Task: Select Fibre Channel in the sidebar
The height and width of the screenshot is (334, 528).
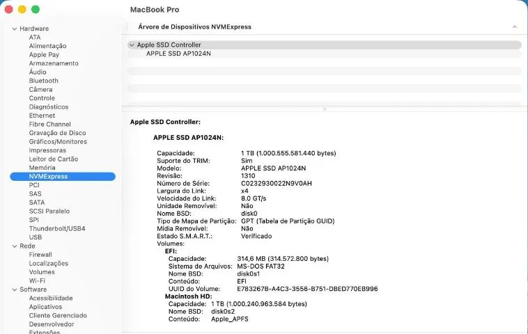Action: pyautogui.click(x=50, y=125)
